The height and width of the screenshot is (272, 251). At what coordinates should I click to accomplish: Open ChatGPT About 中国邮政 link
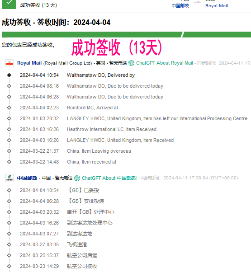(109, 178)
